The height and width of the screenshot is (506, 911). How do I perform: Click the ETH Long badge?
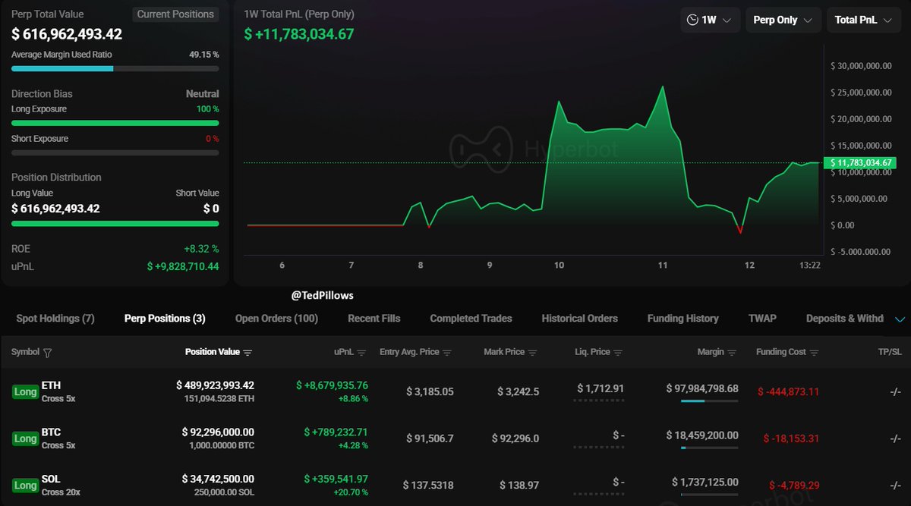tap(25, 392)
